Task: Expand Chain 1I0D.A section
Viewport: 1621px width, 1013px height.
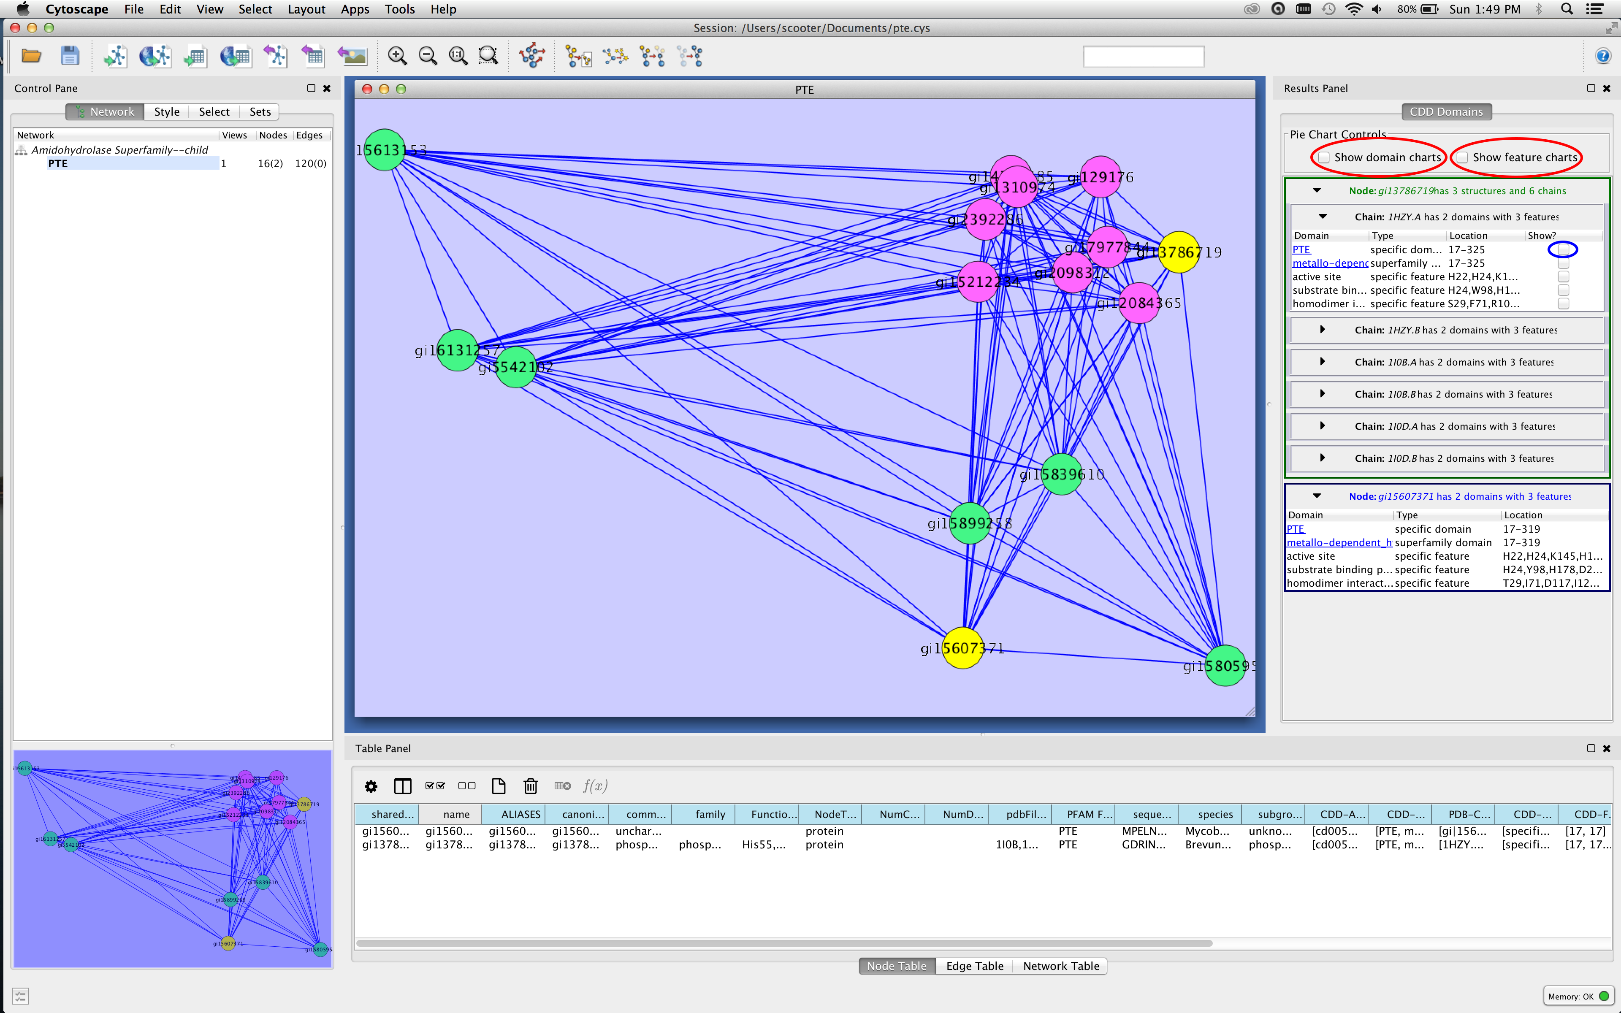Action: click(x=1322, y=426)
